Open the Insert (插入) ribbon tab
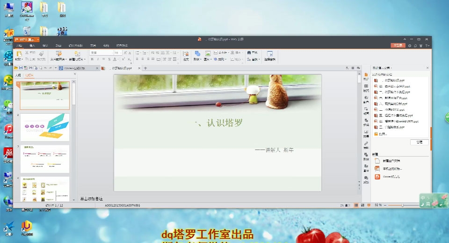449x243 pixels. click(x=32, y=45)
